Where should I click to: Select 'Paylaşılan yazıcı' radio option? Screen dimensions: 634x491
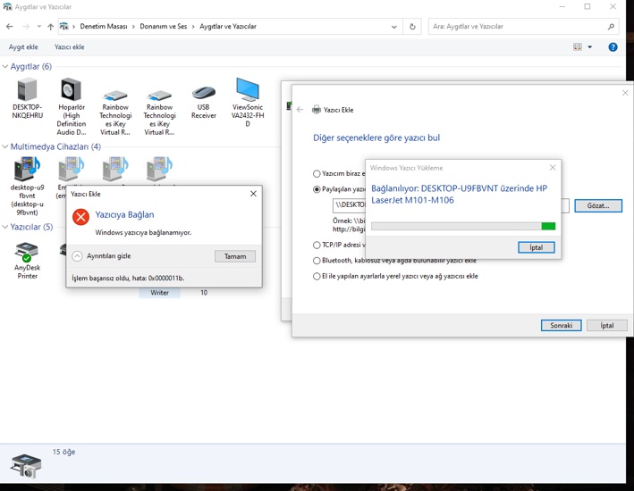pyautogui.click(x=317, y=189)
